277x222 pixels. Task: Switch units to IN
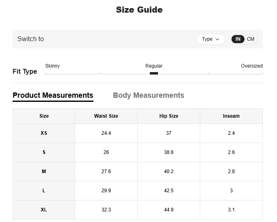238,39
